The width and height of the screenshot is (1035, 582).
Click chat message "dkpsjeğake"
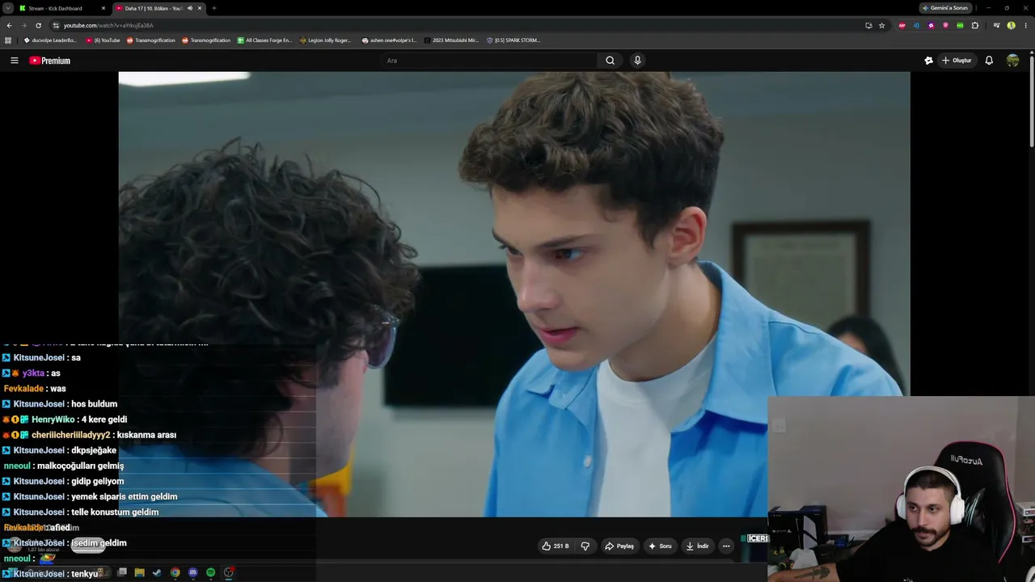point(94,450)
